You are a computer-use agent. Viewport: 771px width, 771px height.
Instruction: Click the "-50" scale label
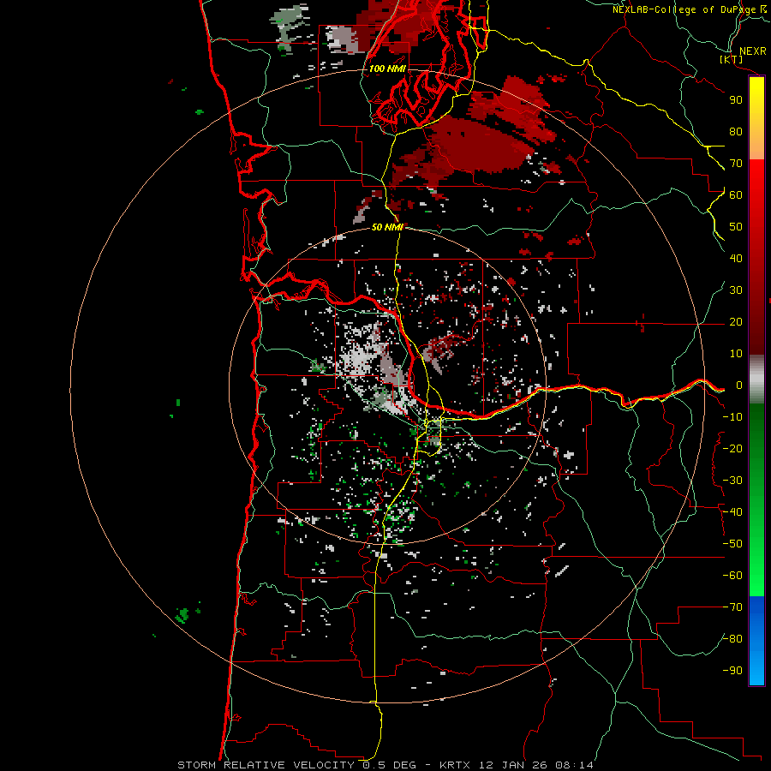[732, 544]
